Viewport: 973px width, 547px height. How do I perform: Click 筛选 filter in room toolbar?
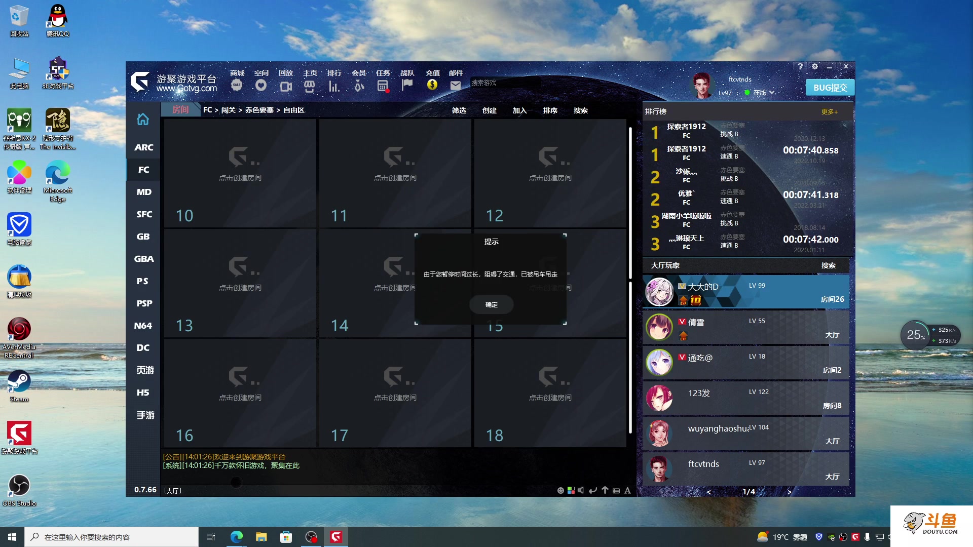click(459, 110)
